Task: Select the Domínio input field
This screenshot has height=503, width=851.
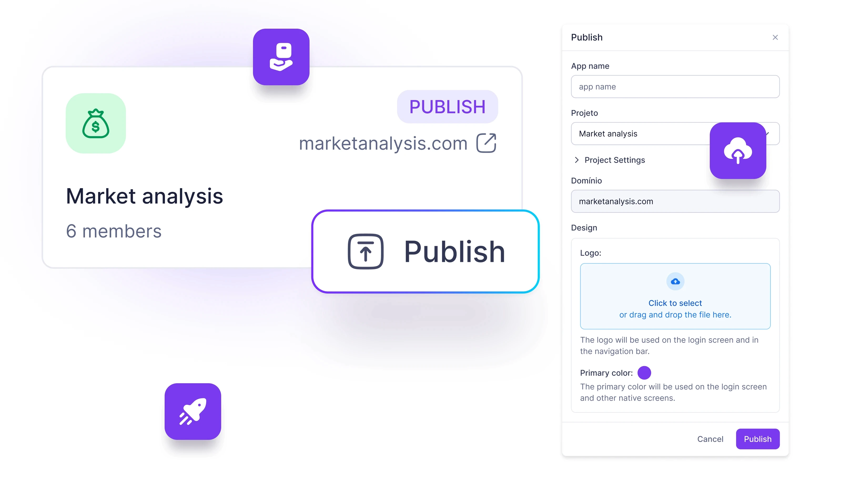Action: coord(675,201)
